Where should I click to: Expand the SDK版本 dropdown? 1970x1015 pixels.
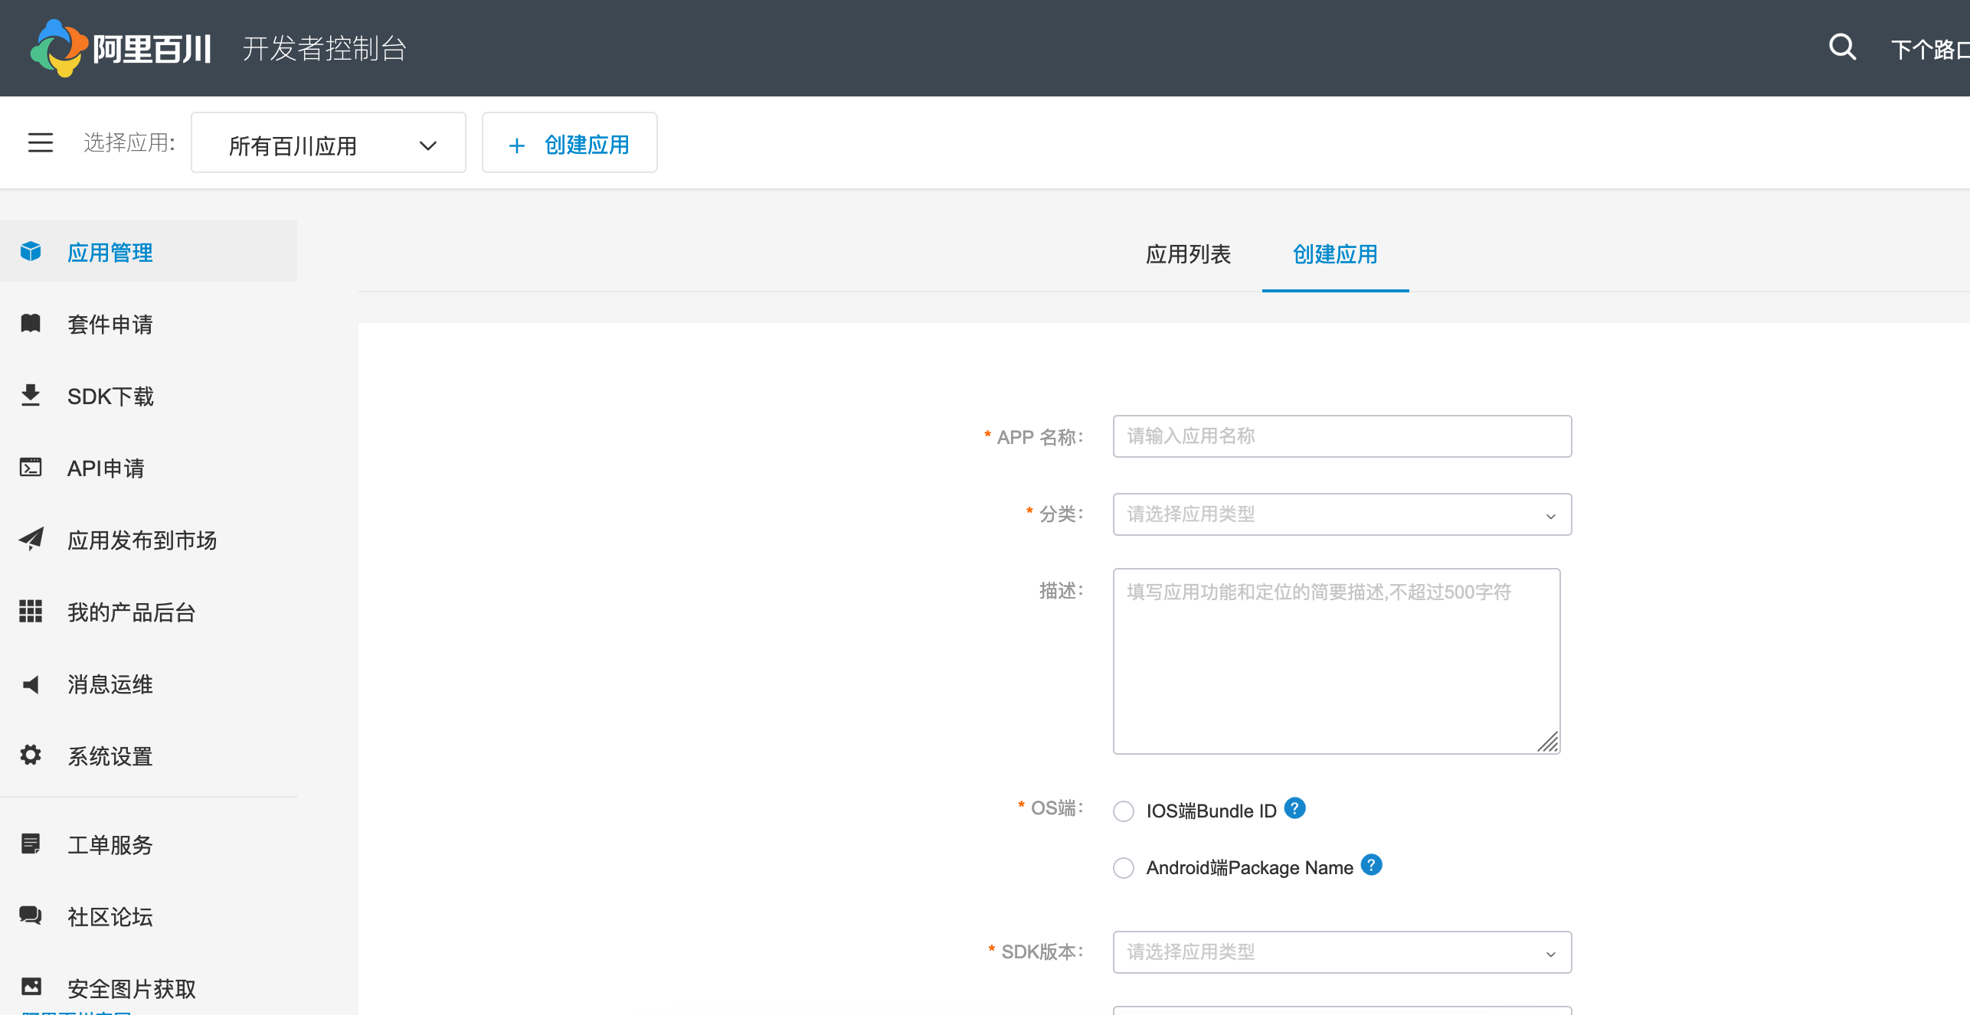(x=1341, y=952)
